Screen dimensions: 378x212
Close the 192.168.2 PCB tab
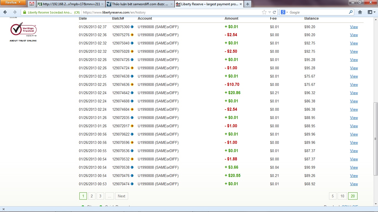click(102, 4)
